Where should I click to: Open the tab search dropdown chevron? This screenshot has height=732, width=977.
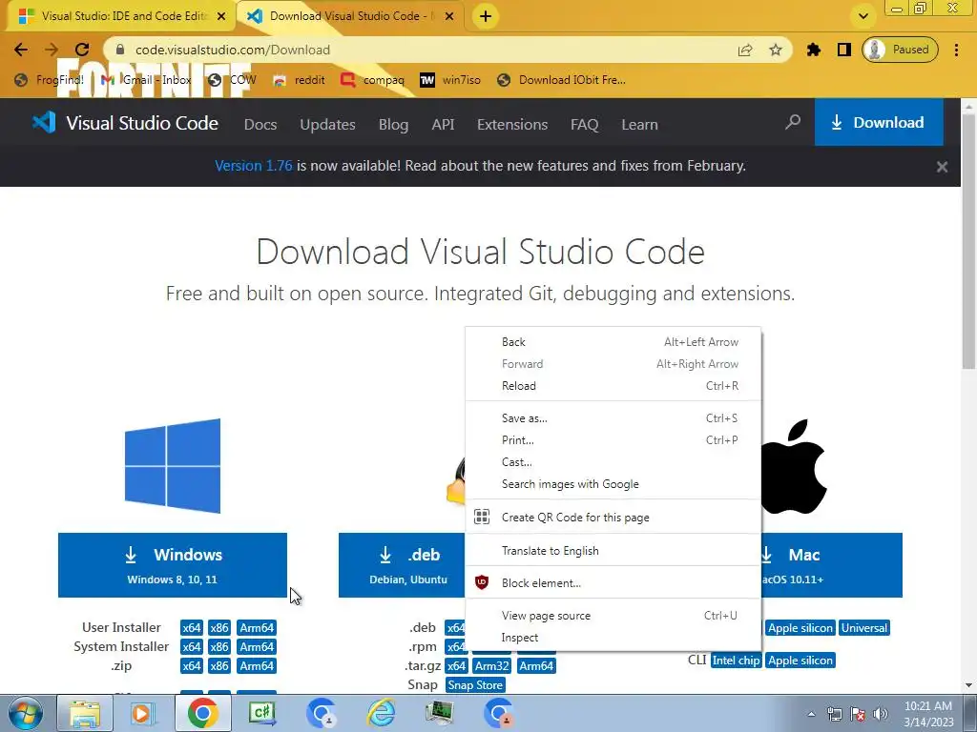863,16
